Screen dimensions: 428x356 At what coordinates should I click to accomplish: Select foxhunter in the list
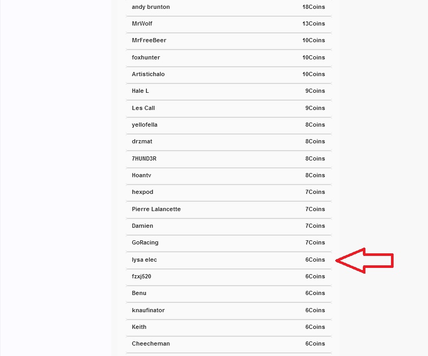click(229, 58)
